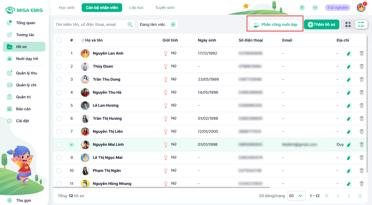Expand rows-per-page dropdown showing 50

click(296, 196)
